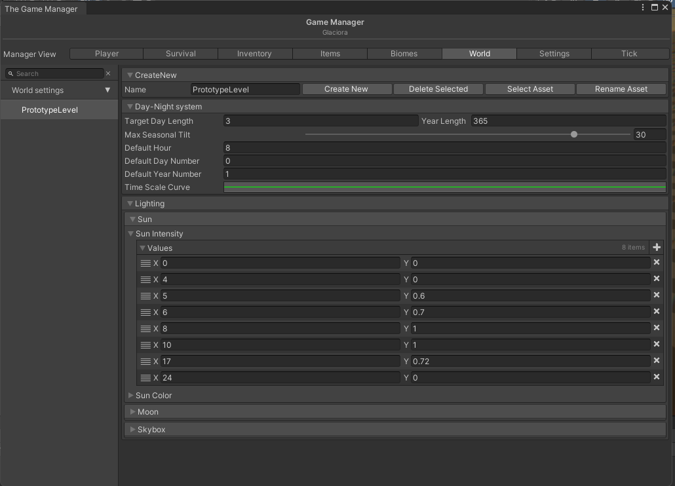The width and height of the screenshot is (675, 486).
Task: Clear the search field with the X icon
Action: tap(108, 73)
